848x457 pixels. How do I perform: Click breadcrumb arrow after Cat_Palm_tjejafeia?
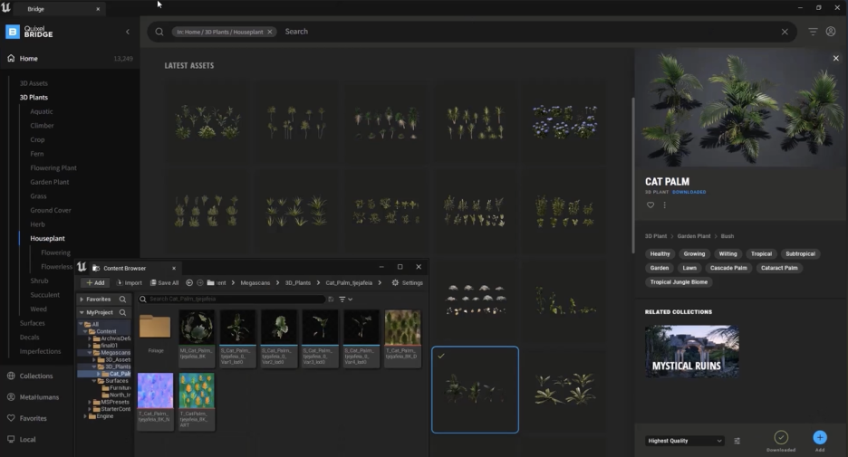380,282
